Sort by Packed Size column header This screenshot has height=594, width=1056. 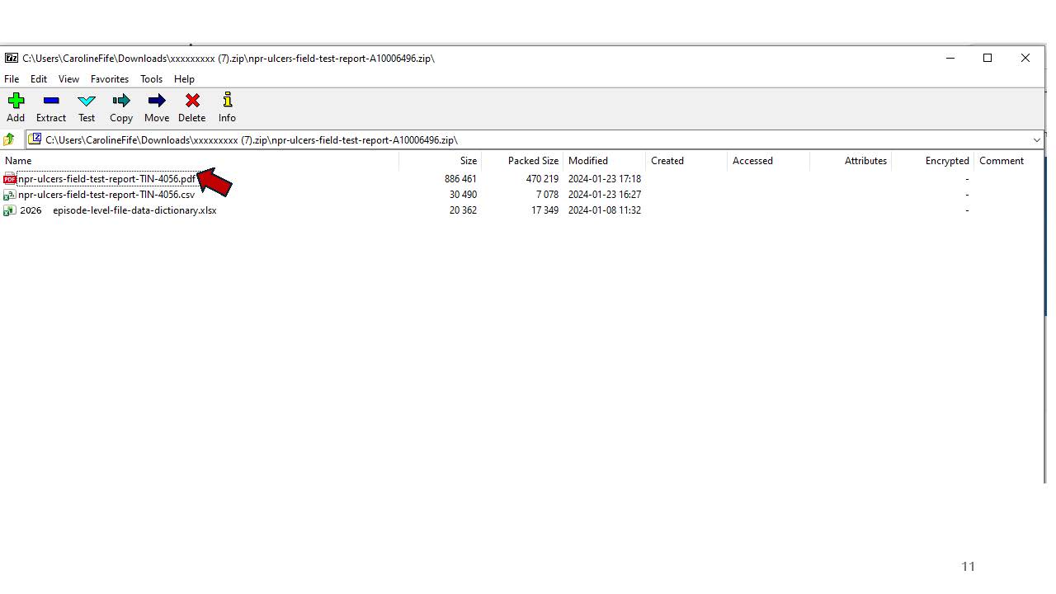(x=533, y=161)
